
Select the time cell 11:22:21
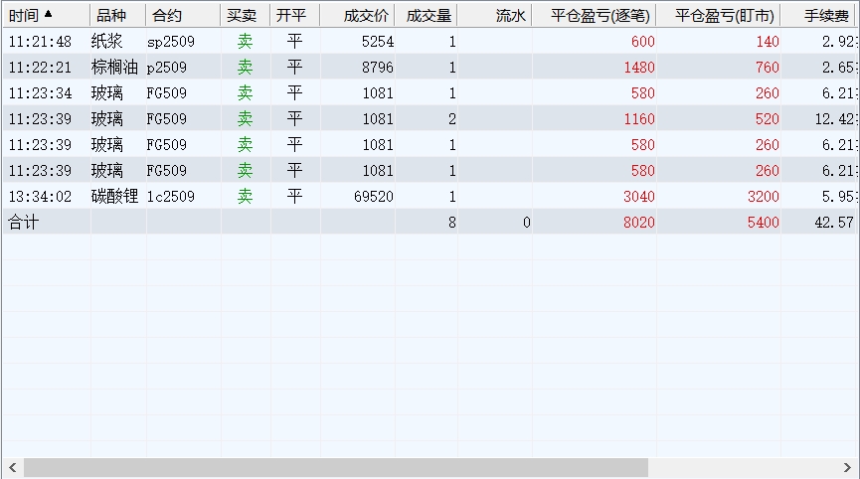[x=40, y=67]
